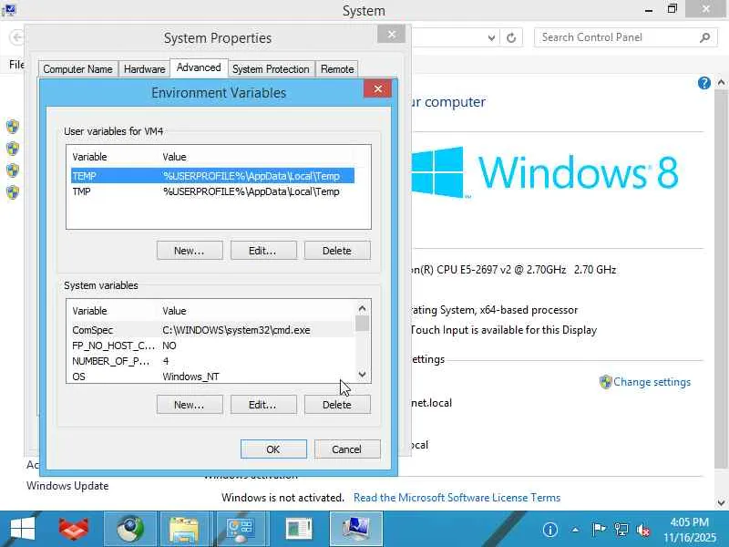This screenshot has width=729, height=547.
Task: Click the fourth shield icon in left pane
Action: pyautogui.click(x=13, y=192)
